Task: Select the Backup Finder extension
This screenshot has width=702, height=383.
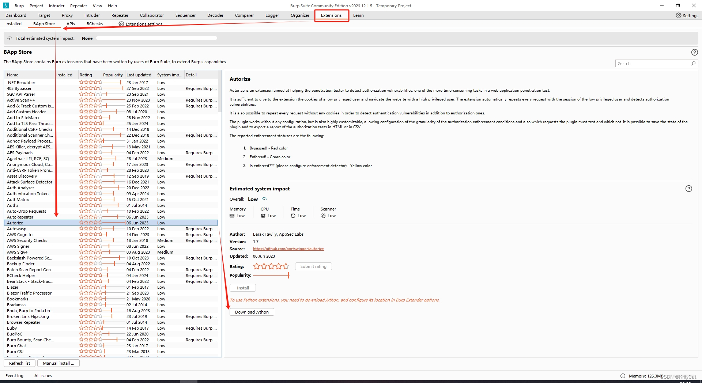Action: (x=111, y=264)
